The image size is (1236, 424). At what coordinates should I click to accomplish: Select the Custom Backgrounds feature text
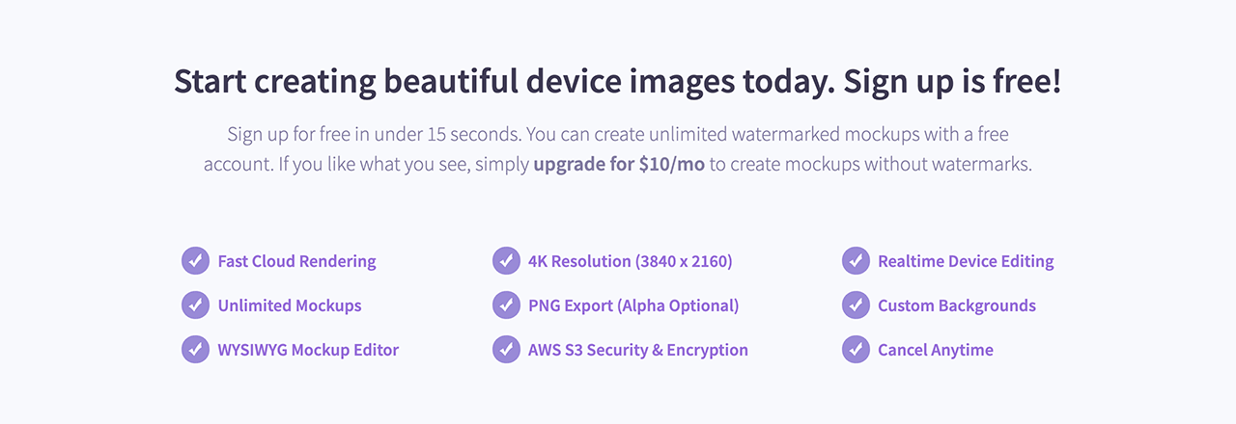(x=956, y=305)
